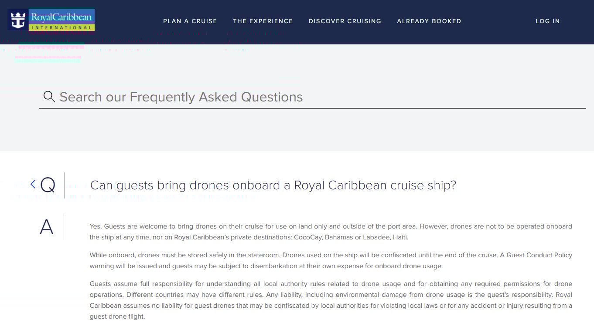Viewport: 594px width, 333px height.
Task: Click the yellow INTERNATIONAL logo band
Action: (61, 27)
